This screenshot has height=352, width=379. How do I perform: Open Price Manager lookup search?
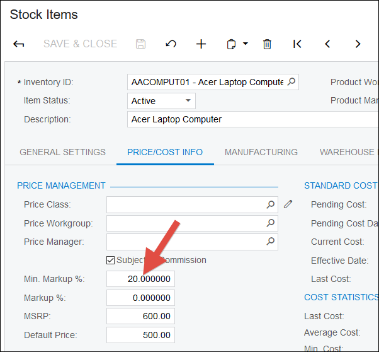tap(271, 241)
